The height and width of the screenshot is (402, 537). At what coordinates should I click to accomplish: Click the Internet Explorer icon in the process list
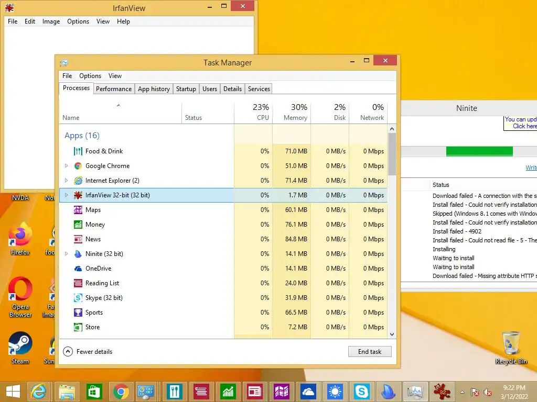click(78, 181)
